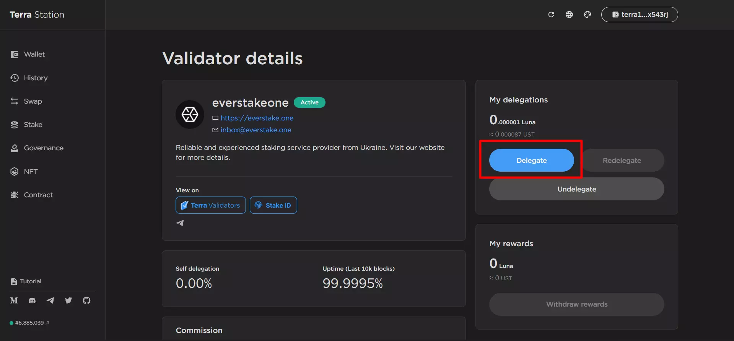Click the Wallet sidebar icon
Screen dimensions: 734x341
(15, 54)
